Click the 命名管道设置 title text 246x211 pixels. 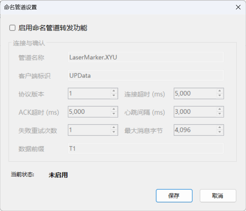(x=20, y=7)
